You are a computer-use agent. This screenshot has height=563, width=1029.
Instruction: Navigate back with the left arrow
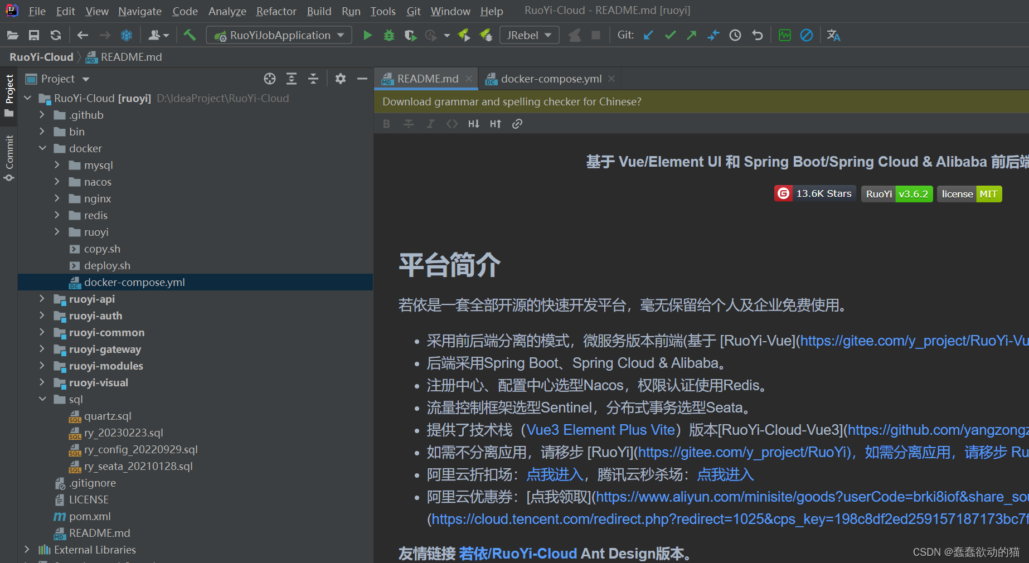[82, 35]
